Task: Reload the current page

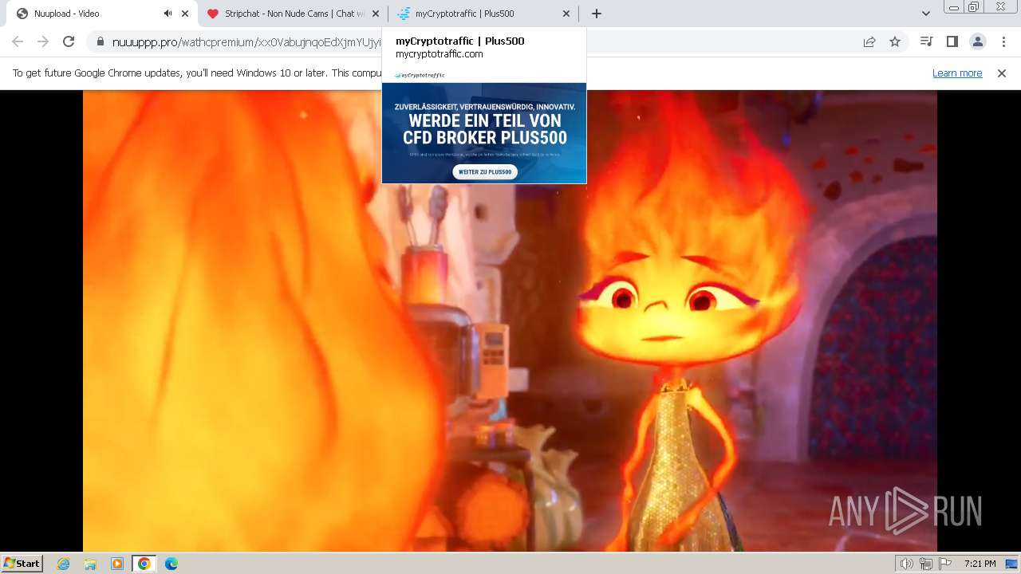Action: click(x=69, y=41)
